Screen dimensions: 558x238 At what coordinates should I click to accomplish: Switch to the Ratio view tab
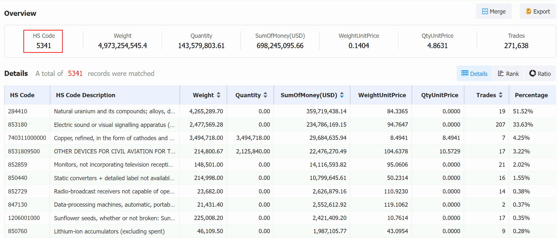point(540,74)
